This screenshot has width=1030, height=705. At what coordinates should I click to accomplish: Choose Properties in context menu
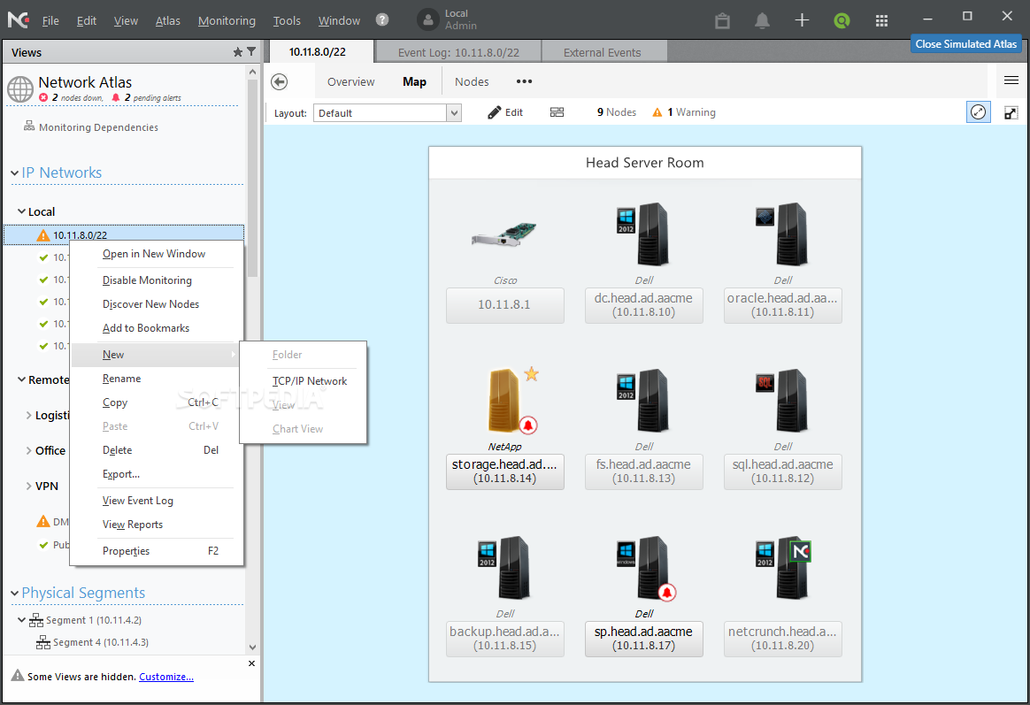click(x=157, y=551)
